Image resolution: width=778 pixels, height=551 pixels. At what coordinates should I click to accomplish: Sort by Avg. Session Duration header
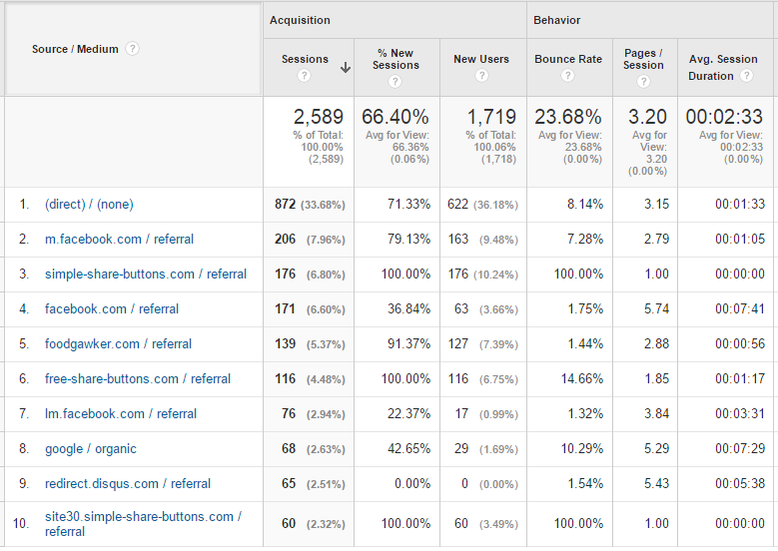pos(723,67)
